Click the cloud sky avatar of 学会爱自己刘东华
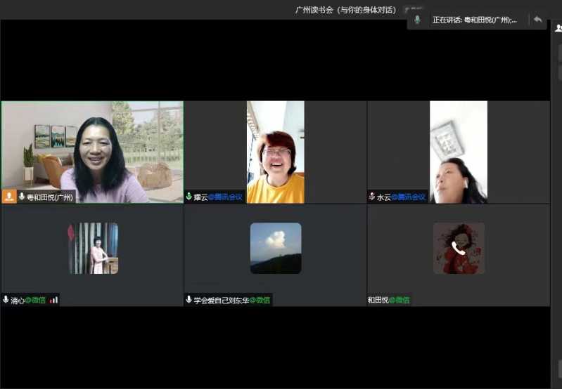The image size is (562, 389). click(x=276, y=248)
